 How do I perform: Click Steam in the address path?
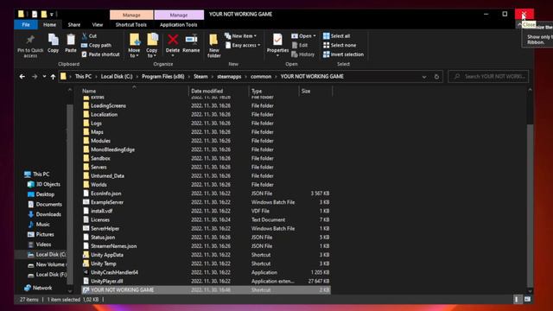(x=200, y=77)
